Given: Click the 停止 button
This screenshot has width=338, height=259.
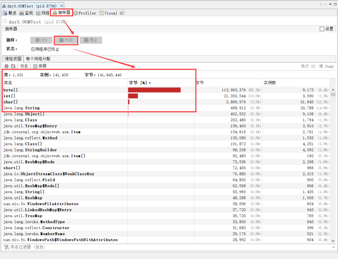Looking at the screenshot, I should [x=91, y=40].
